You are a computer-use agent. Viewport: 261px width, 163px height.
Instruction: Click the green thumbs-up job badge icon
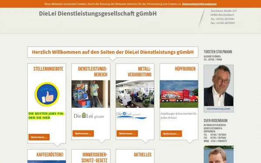point(47,94)
